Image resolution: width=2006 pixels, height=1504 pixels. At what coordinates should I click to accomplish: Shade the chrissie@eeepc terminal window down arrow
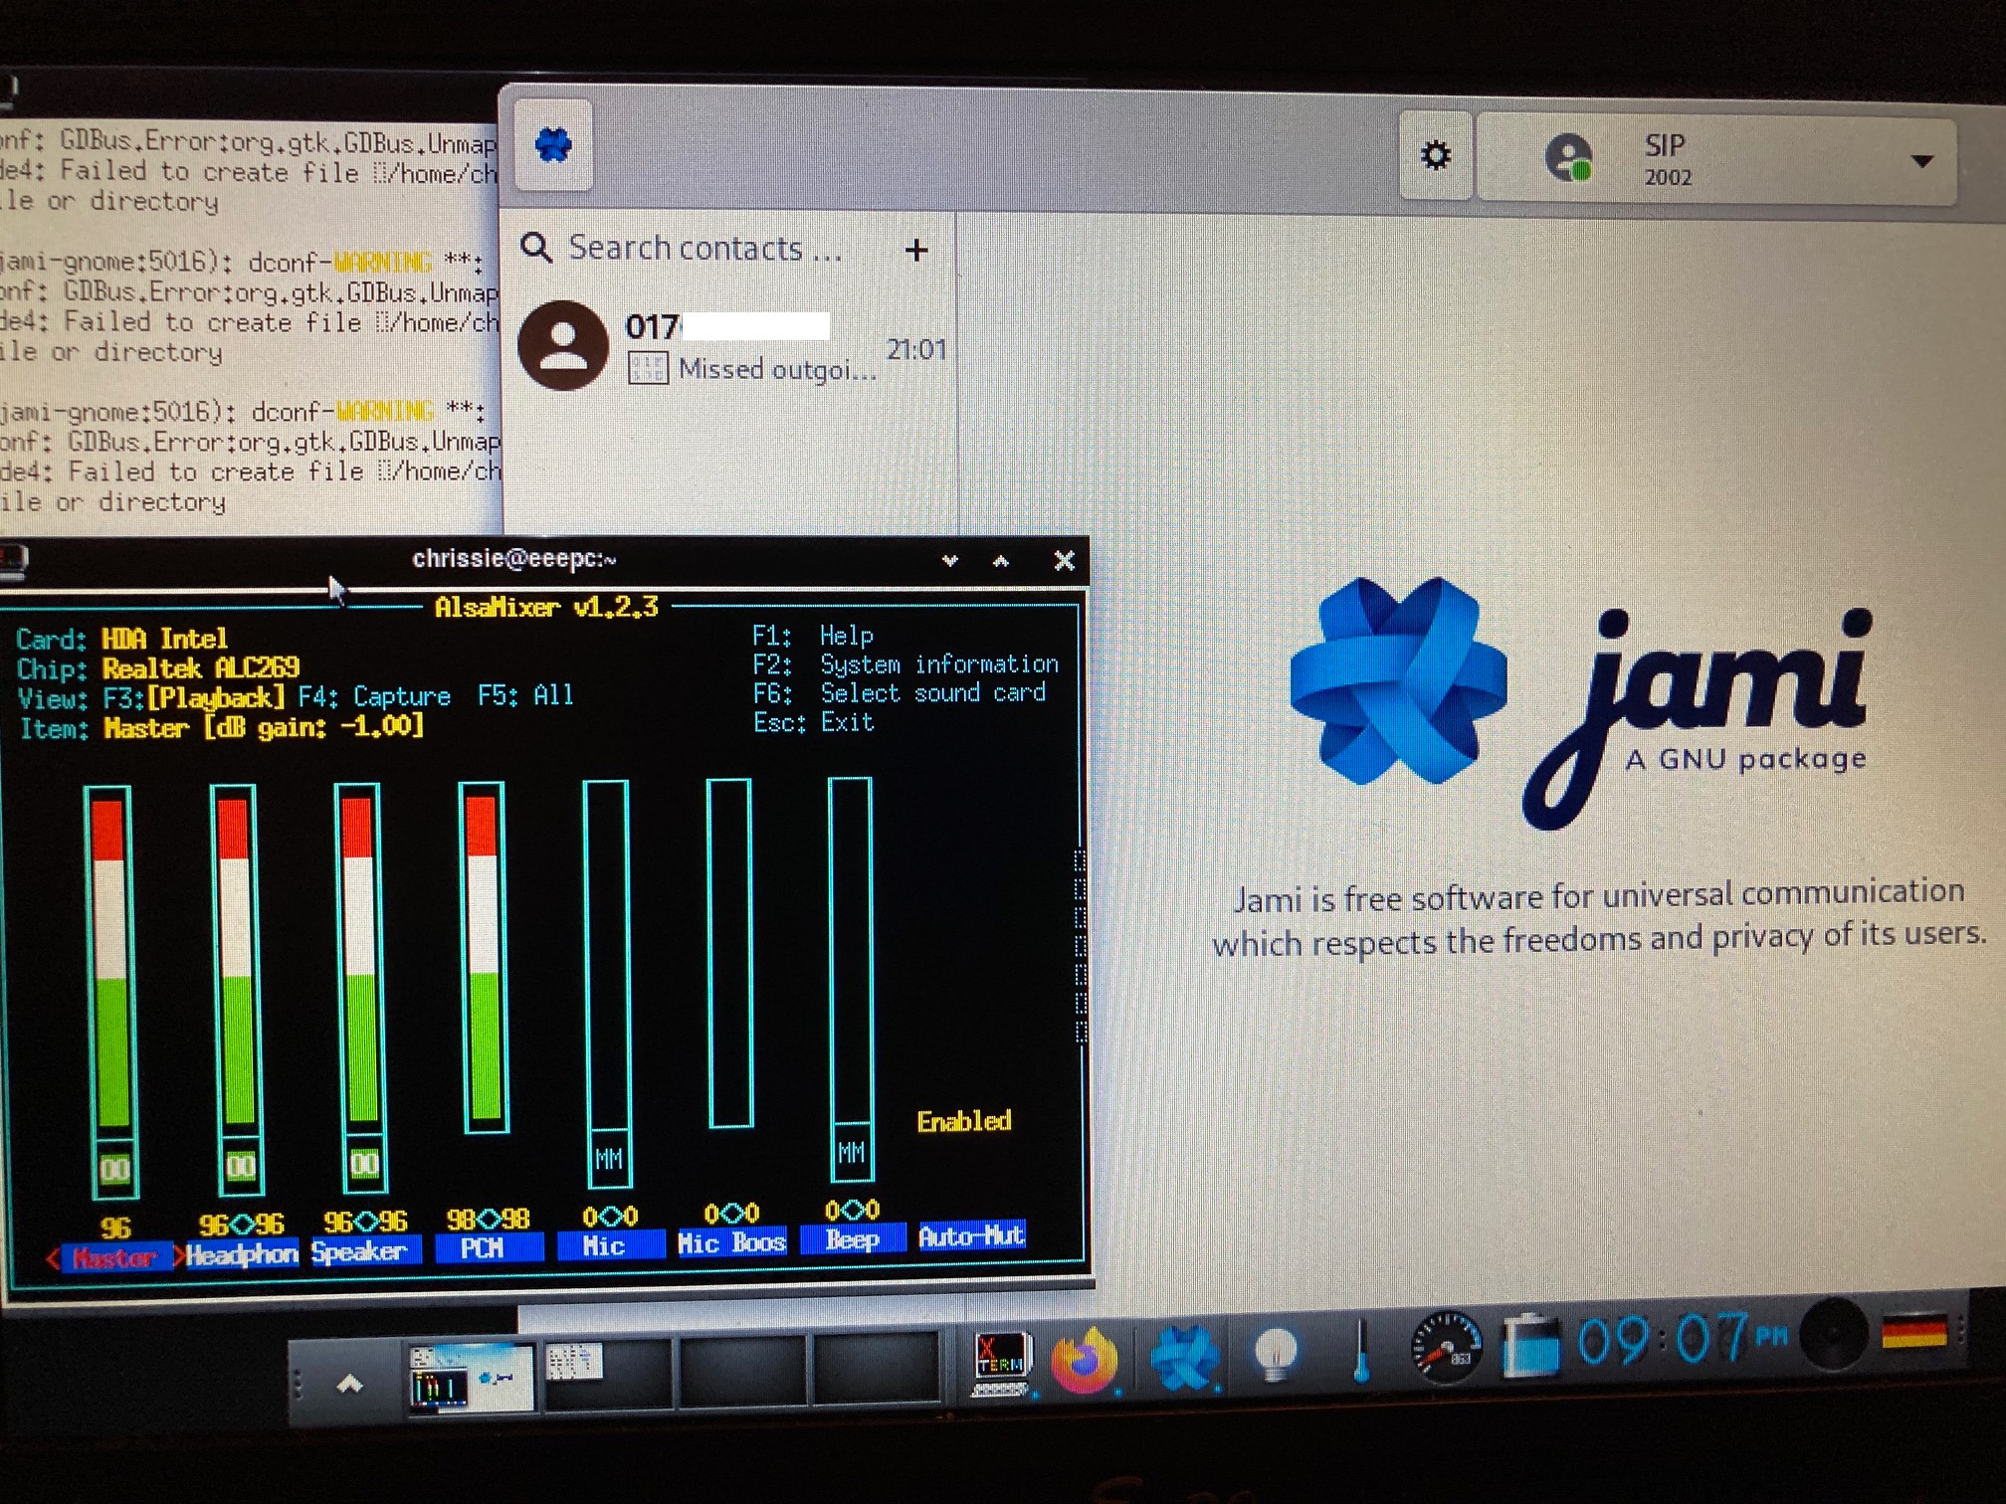pyautogui.click(x=950, y=561)
